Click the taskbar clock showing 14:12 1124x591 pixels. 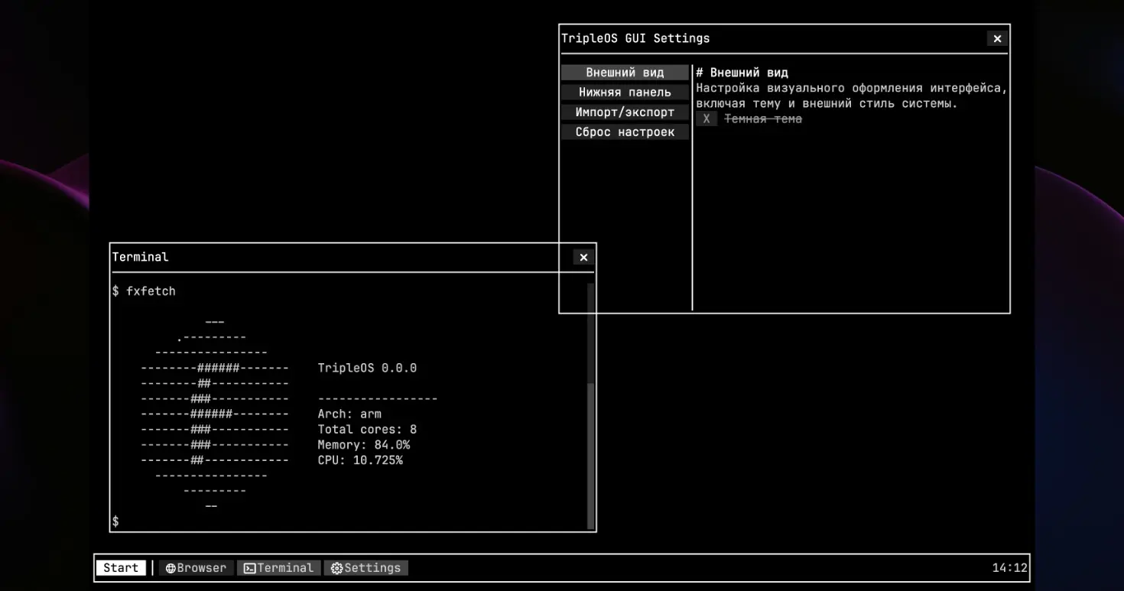[1009, 568]
